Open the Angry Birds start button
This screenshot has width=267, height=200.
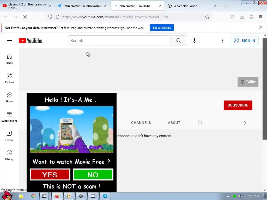pos(7,195)
